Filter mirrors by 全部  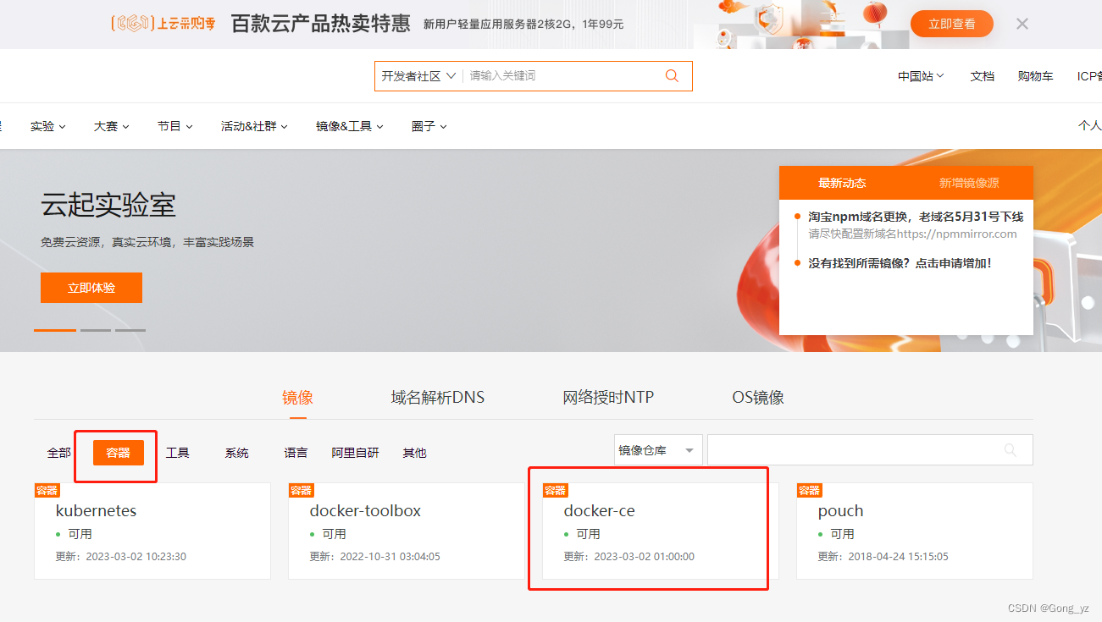click(x=59, y=453)
